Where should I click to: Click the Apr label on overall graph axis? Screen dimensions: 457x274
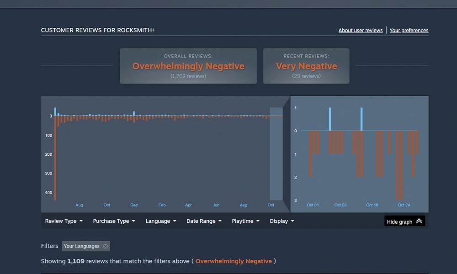tap(188, 205)
